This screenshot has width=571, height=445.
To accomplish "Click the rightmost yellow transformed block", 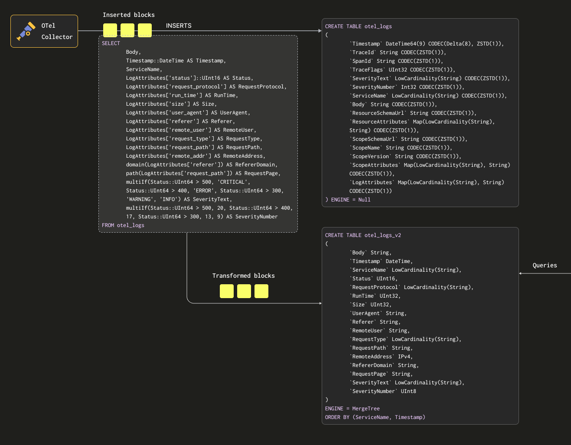I will pyautogui.click(x=261, y=291).
